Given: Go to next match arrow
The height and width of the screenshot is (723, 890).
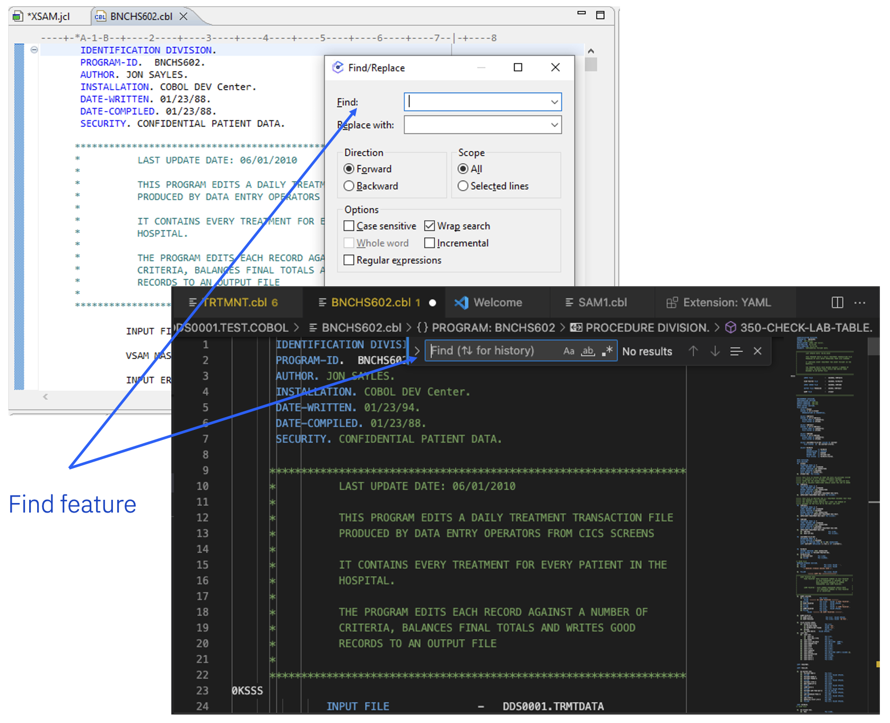Looking at the screenshot, I should point(715,351).
